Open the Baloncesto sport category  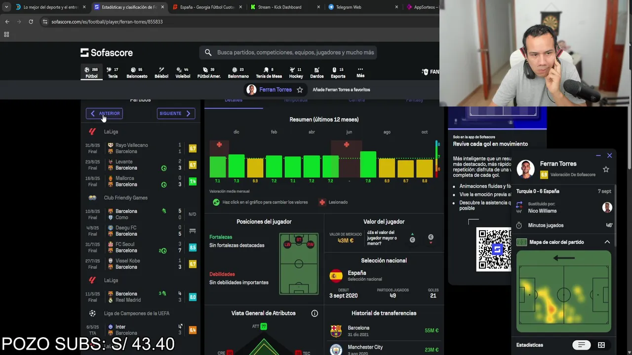[x=137, y=72]
